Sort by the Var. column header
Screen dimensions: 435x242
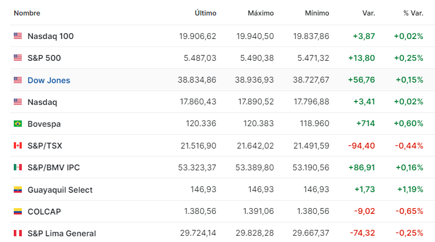(368, 13)
